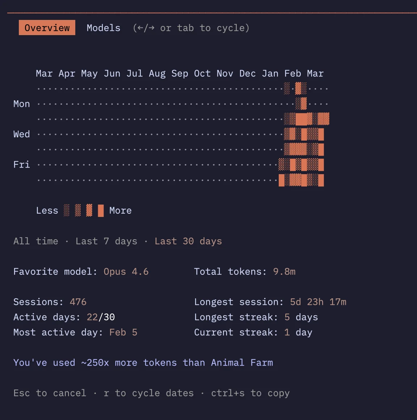Choose the Last 7 days range

[x=106, y=241]
